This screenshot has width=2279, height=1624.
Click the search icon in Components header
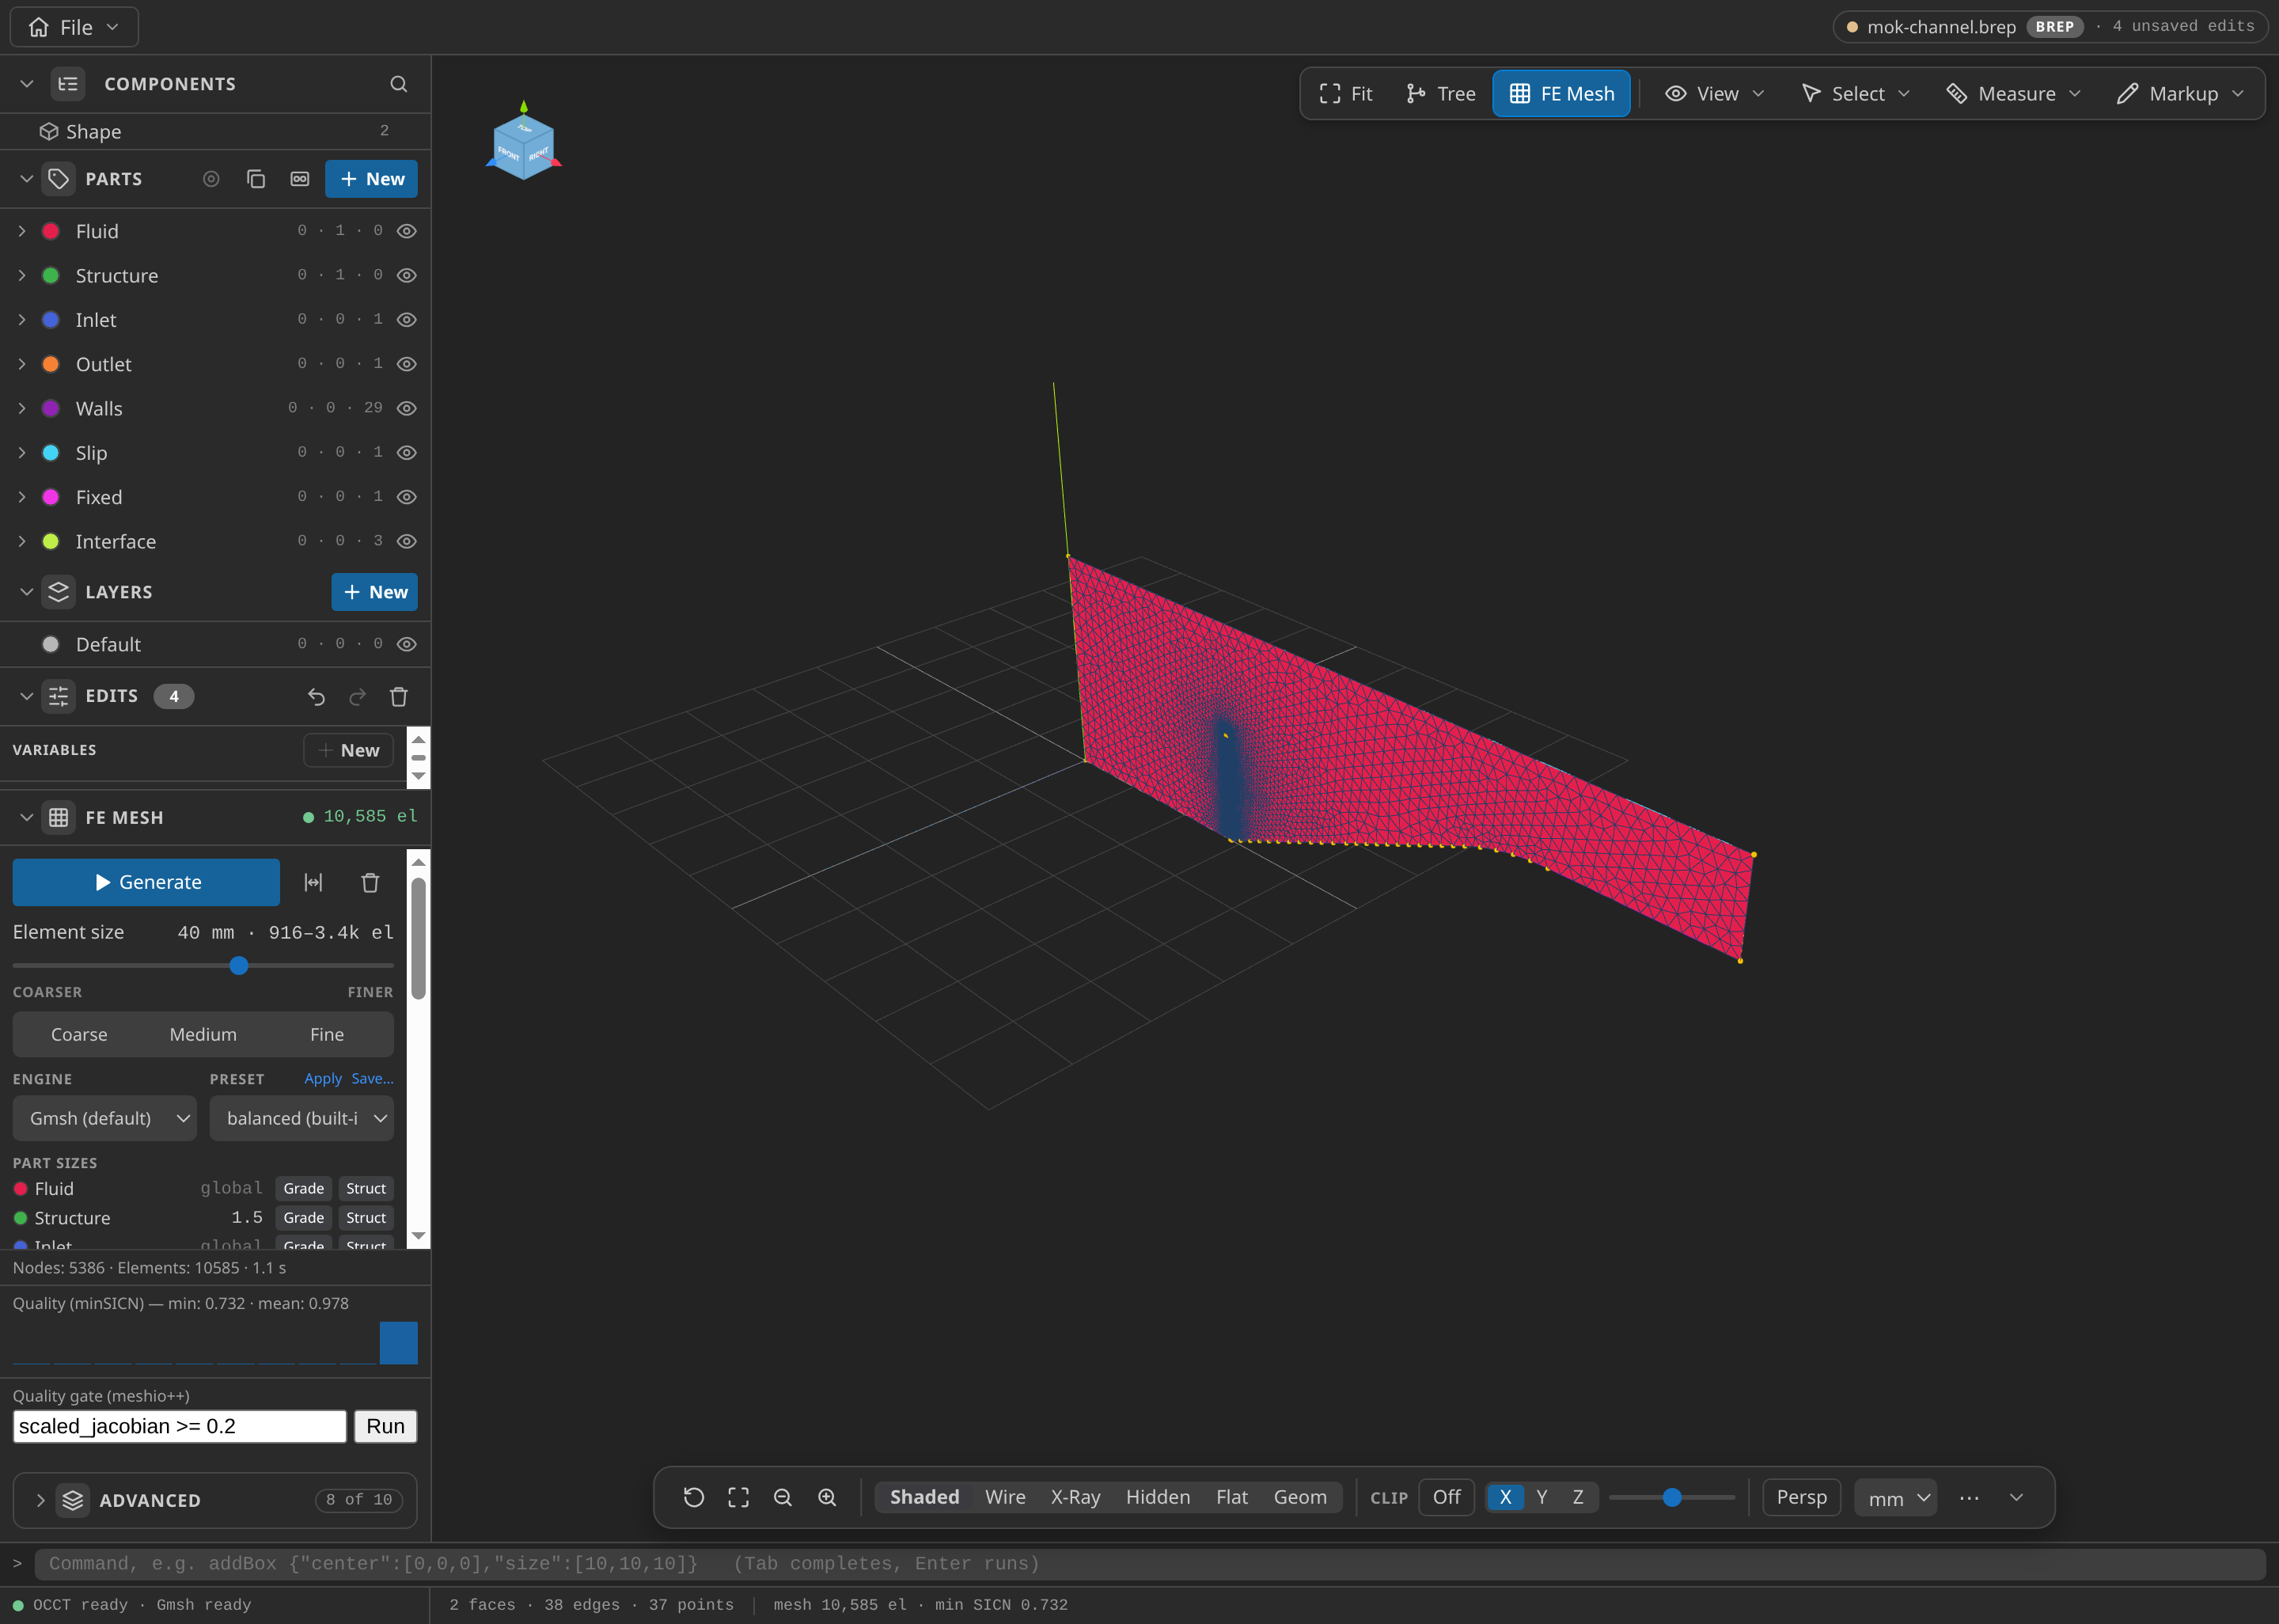[x=399, y=84]
